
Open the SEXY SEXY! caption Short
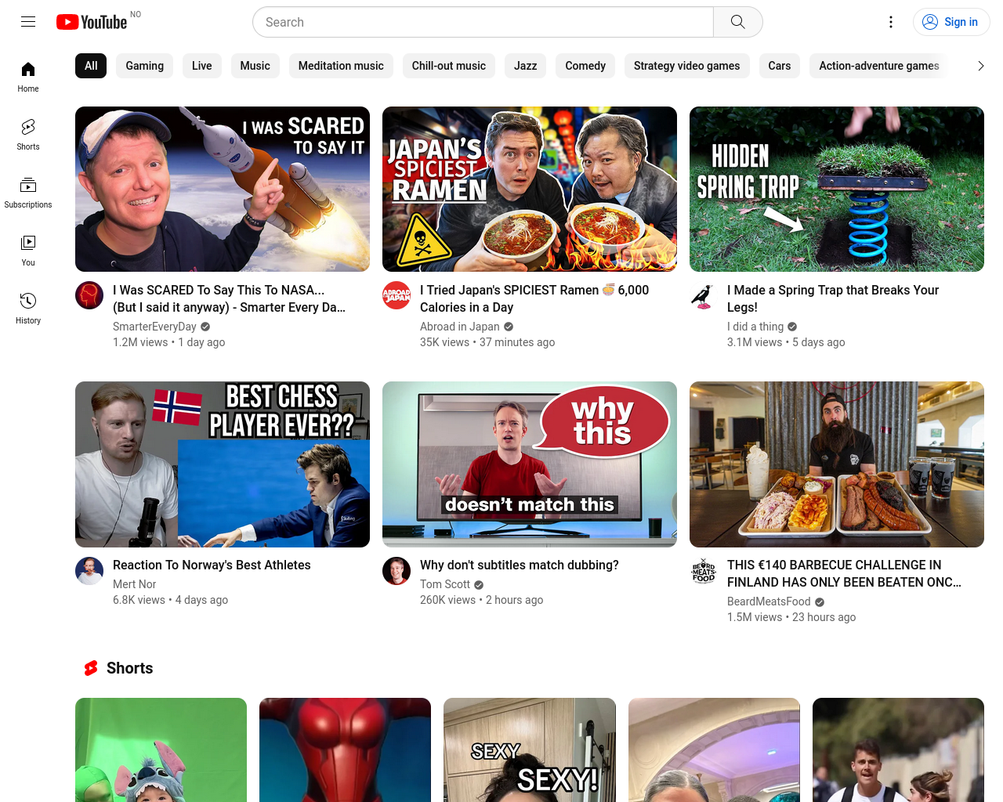click(530, 750)
